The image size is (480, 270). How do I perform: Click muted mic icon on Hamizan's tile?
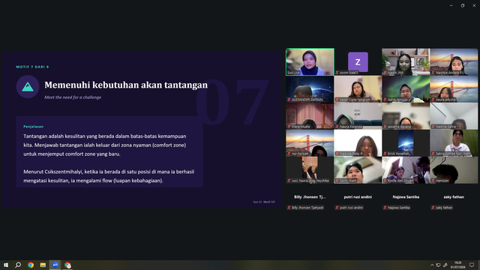point(433,181)
